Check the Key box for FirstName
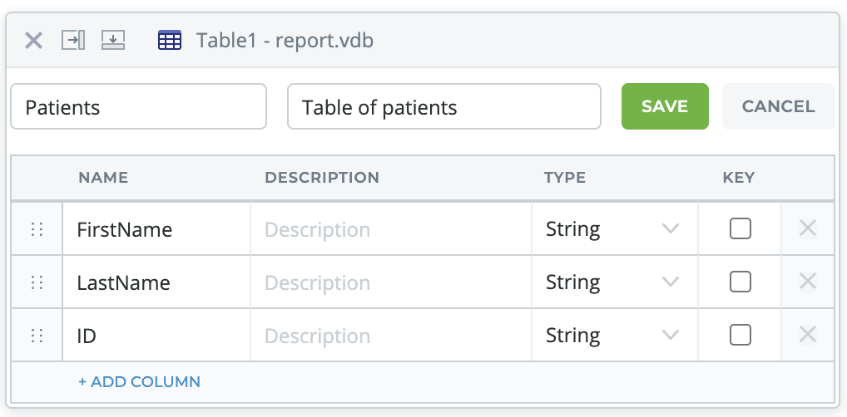This screenshot has height=417, width=847. (x=740, y=228)
